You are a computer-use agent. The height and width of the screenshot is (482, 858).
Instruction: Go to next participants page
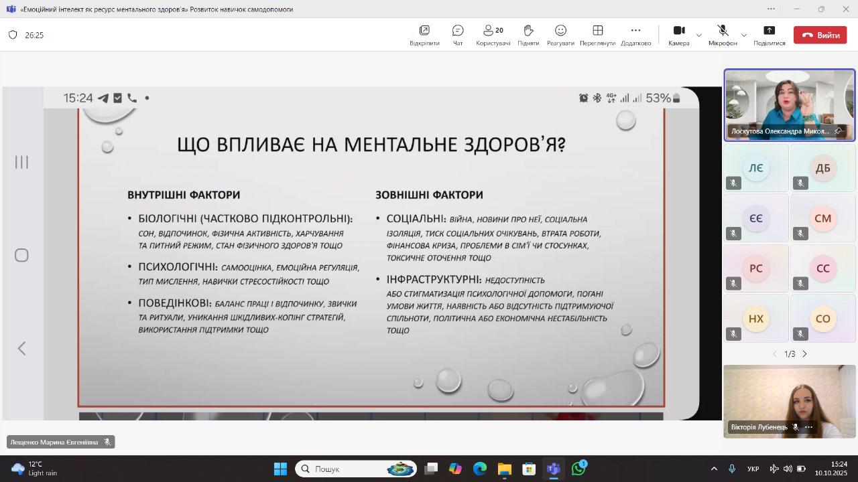(x=805, y=353)
